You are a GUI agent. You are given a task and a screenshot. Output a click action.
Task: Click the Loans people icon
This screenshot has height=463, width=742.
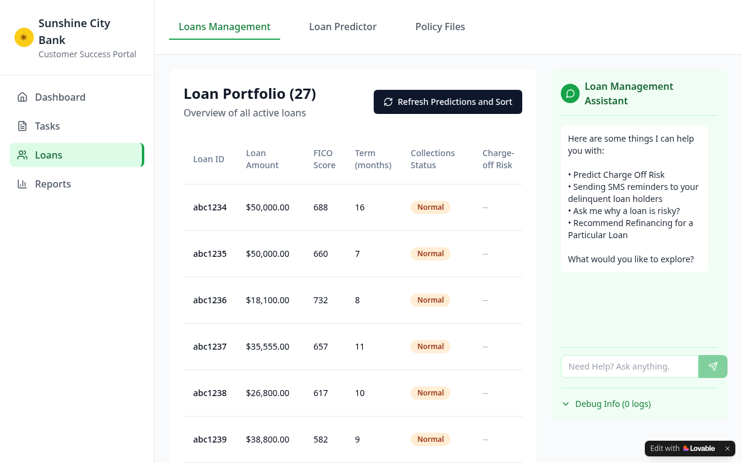[x=22, y=155]
